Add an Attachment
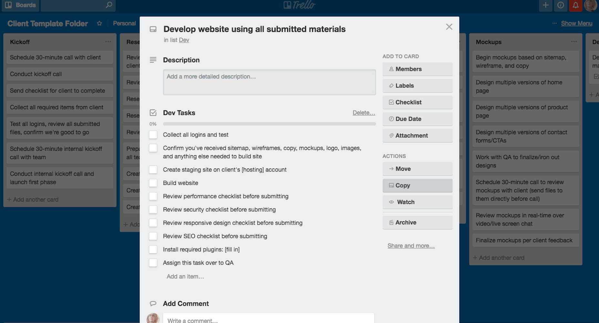The height and width of the screenshot is (323, 599). tap(417, 136)
